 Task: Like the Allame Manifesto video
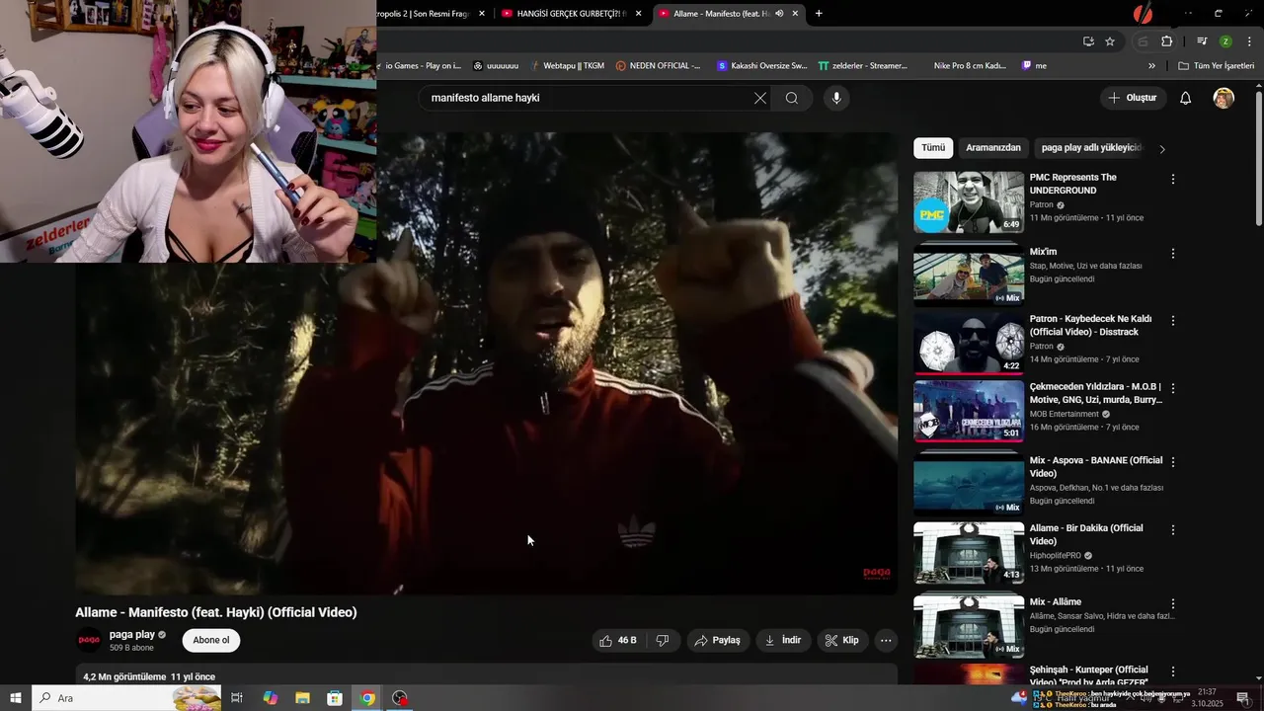(x=618, y=640)
